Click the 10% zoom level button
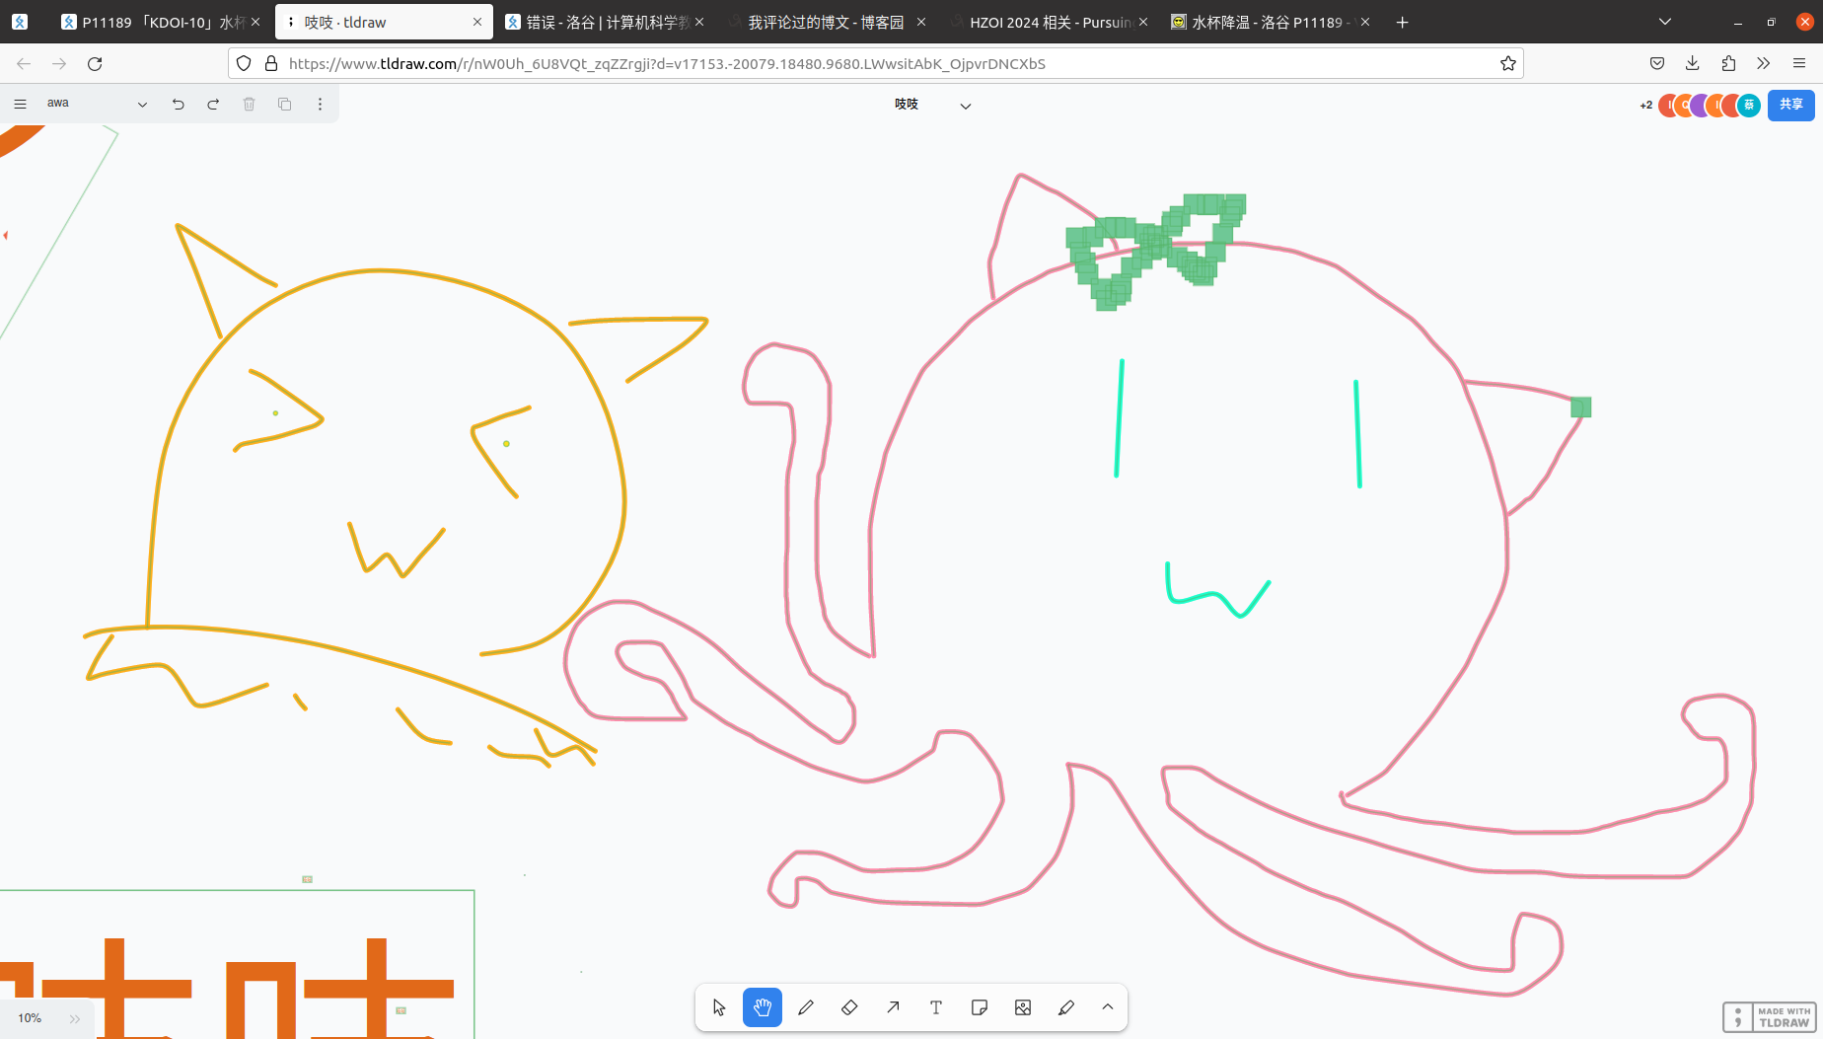This screenshot has height=1039, width=1823. [30, 1018]
